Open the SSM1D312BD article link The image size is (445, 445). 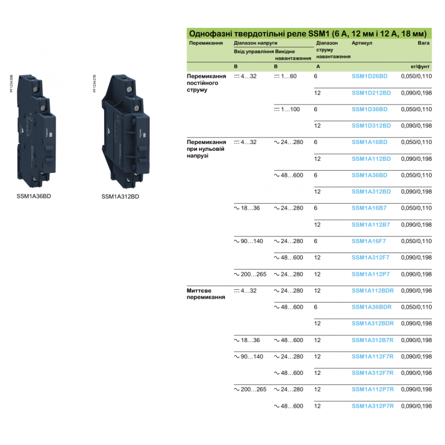(x=370, y=126)
